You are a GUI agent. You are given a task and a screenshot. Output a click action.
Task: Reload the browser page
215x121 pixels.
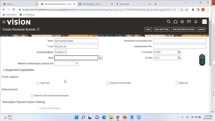13,10
